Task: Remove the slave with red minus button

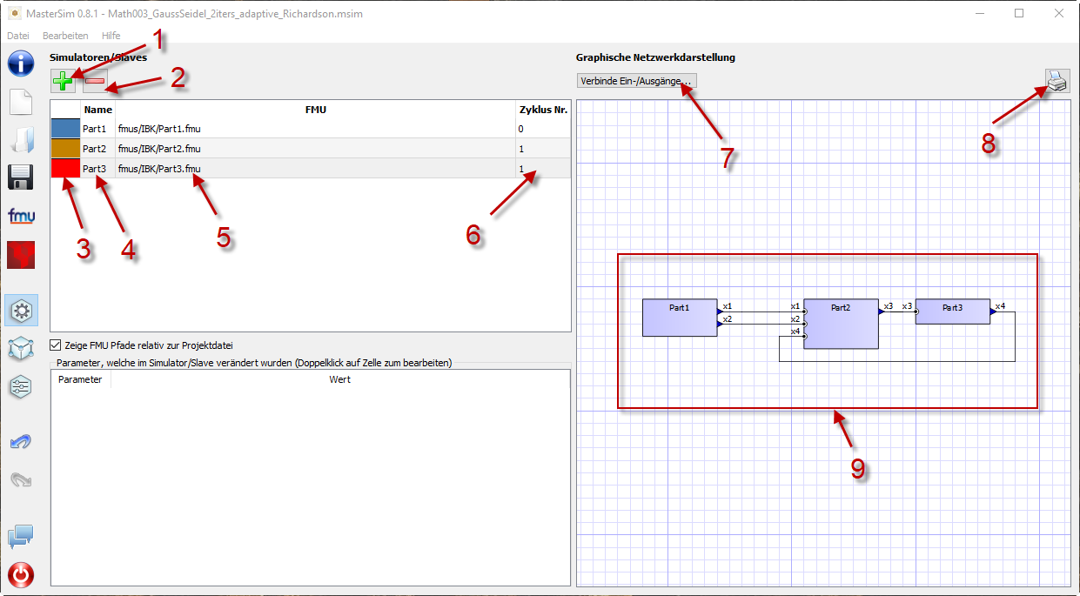Action: tap(94, 82)
